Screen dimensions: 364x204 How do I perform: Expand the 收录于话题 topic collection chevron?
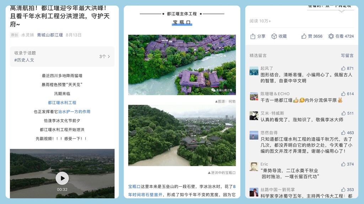pyautogui.click(x=108, y=56)
